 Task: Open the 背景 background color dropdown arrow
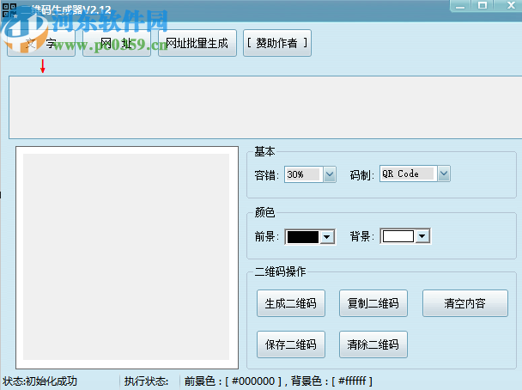[422, 236]
